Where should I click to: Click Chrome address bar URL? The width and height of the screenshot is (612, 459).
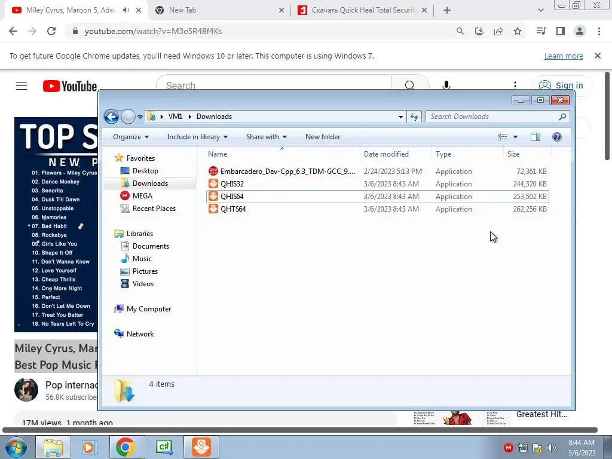tap(153, 31)
